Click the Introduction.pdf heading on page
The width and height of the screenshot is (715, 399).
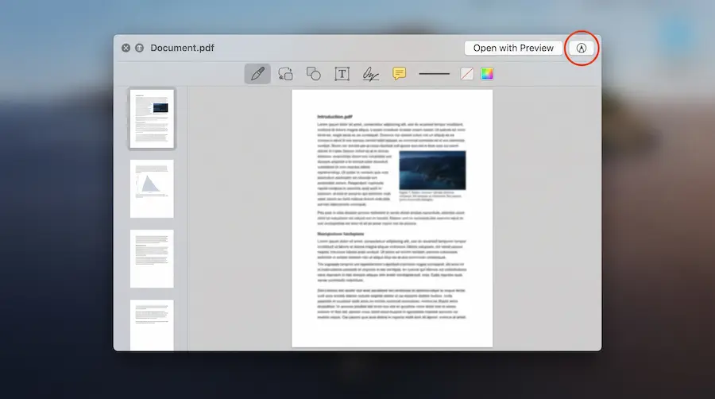334,117
